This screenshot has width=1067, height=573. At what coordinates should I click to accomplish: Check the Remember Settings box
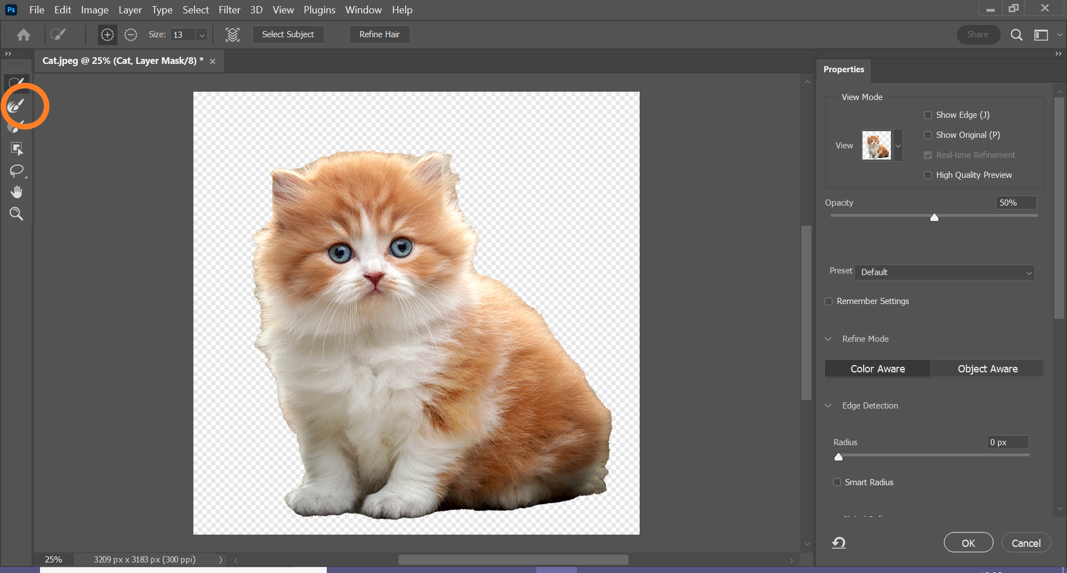pyautogui.click(x=829, y=301)
